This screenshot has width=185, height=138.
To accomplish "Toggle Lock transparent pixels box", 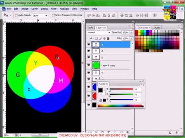I will (96, 38).
